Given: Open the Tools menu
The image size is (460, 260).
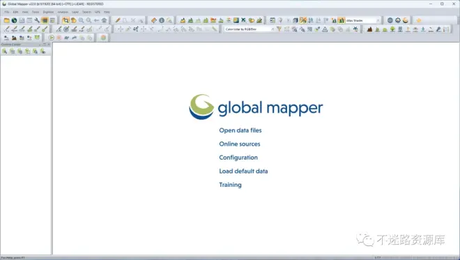Looking at the screenshot, I should pyautogui.click(x=36, y=12).
